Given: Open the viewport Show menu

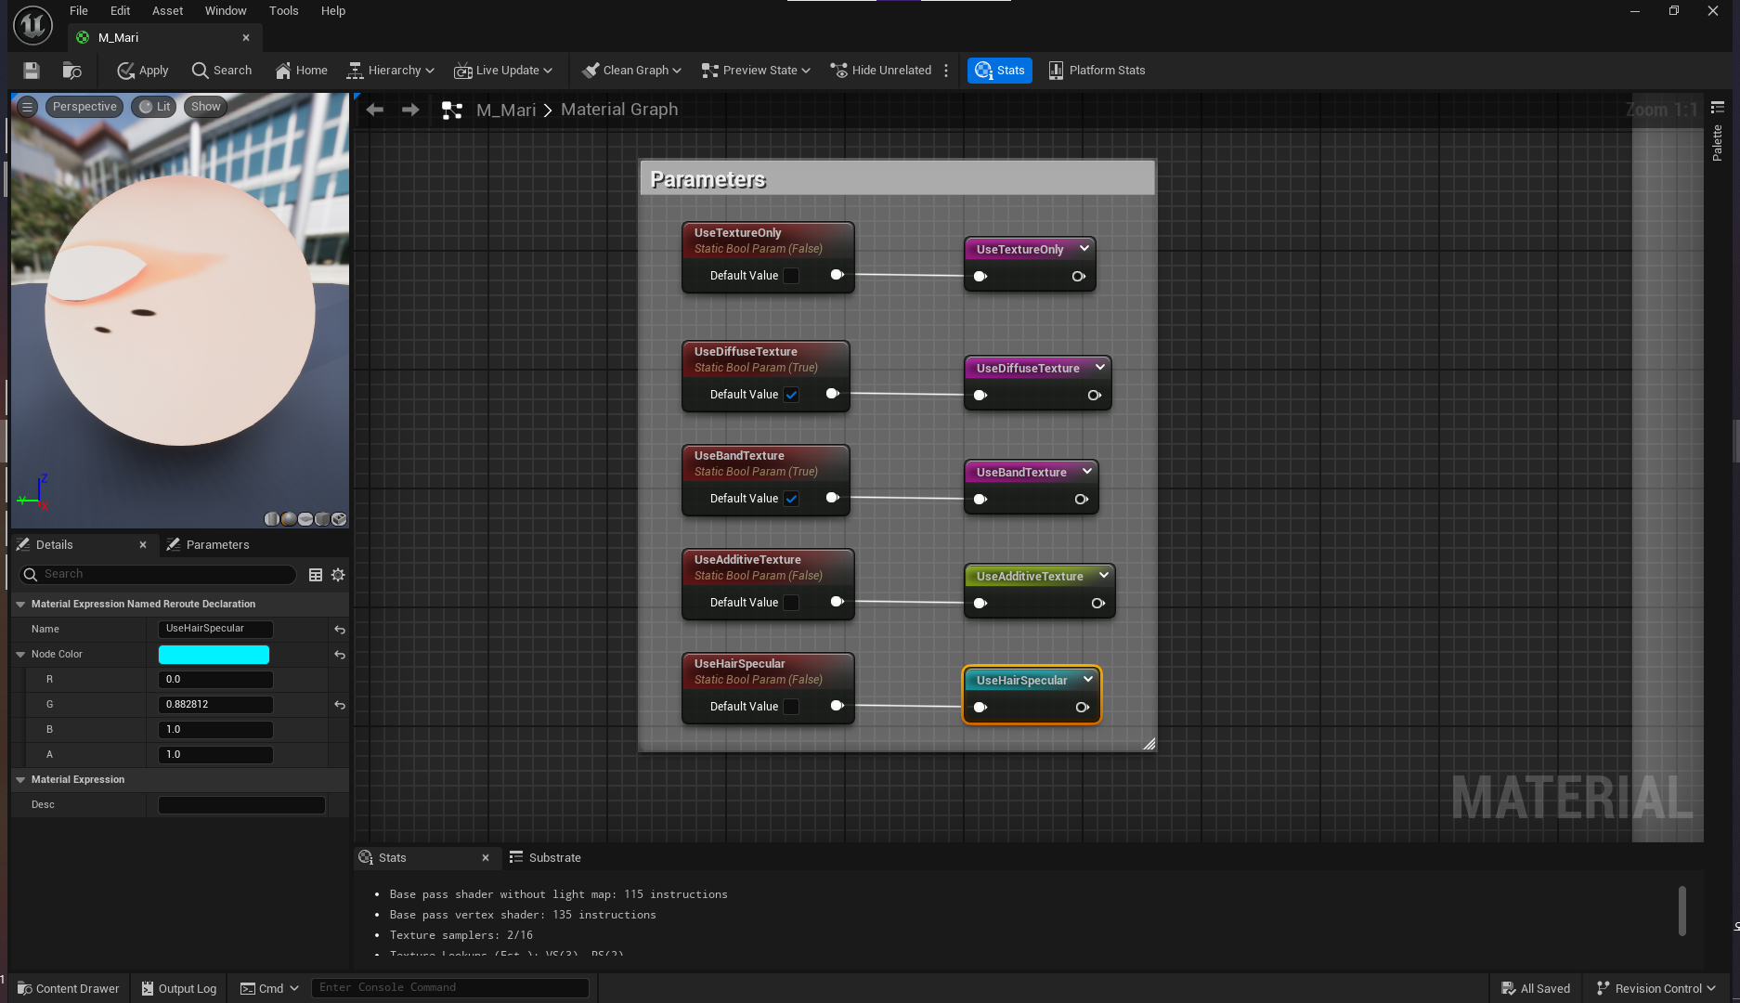Looking at the screenshot, I should click(x=205, y=107).
